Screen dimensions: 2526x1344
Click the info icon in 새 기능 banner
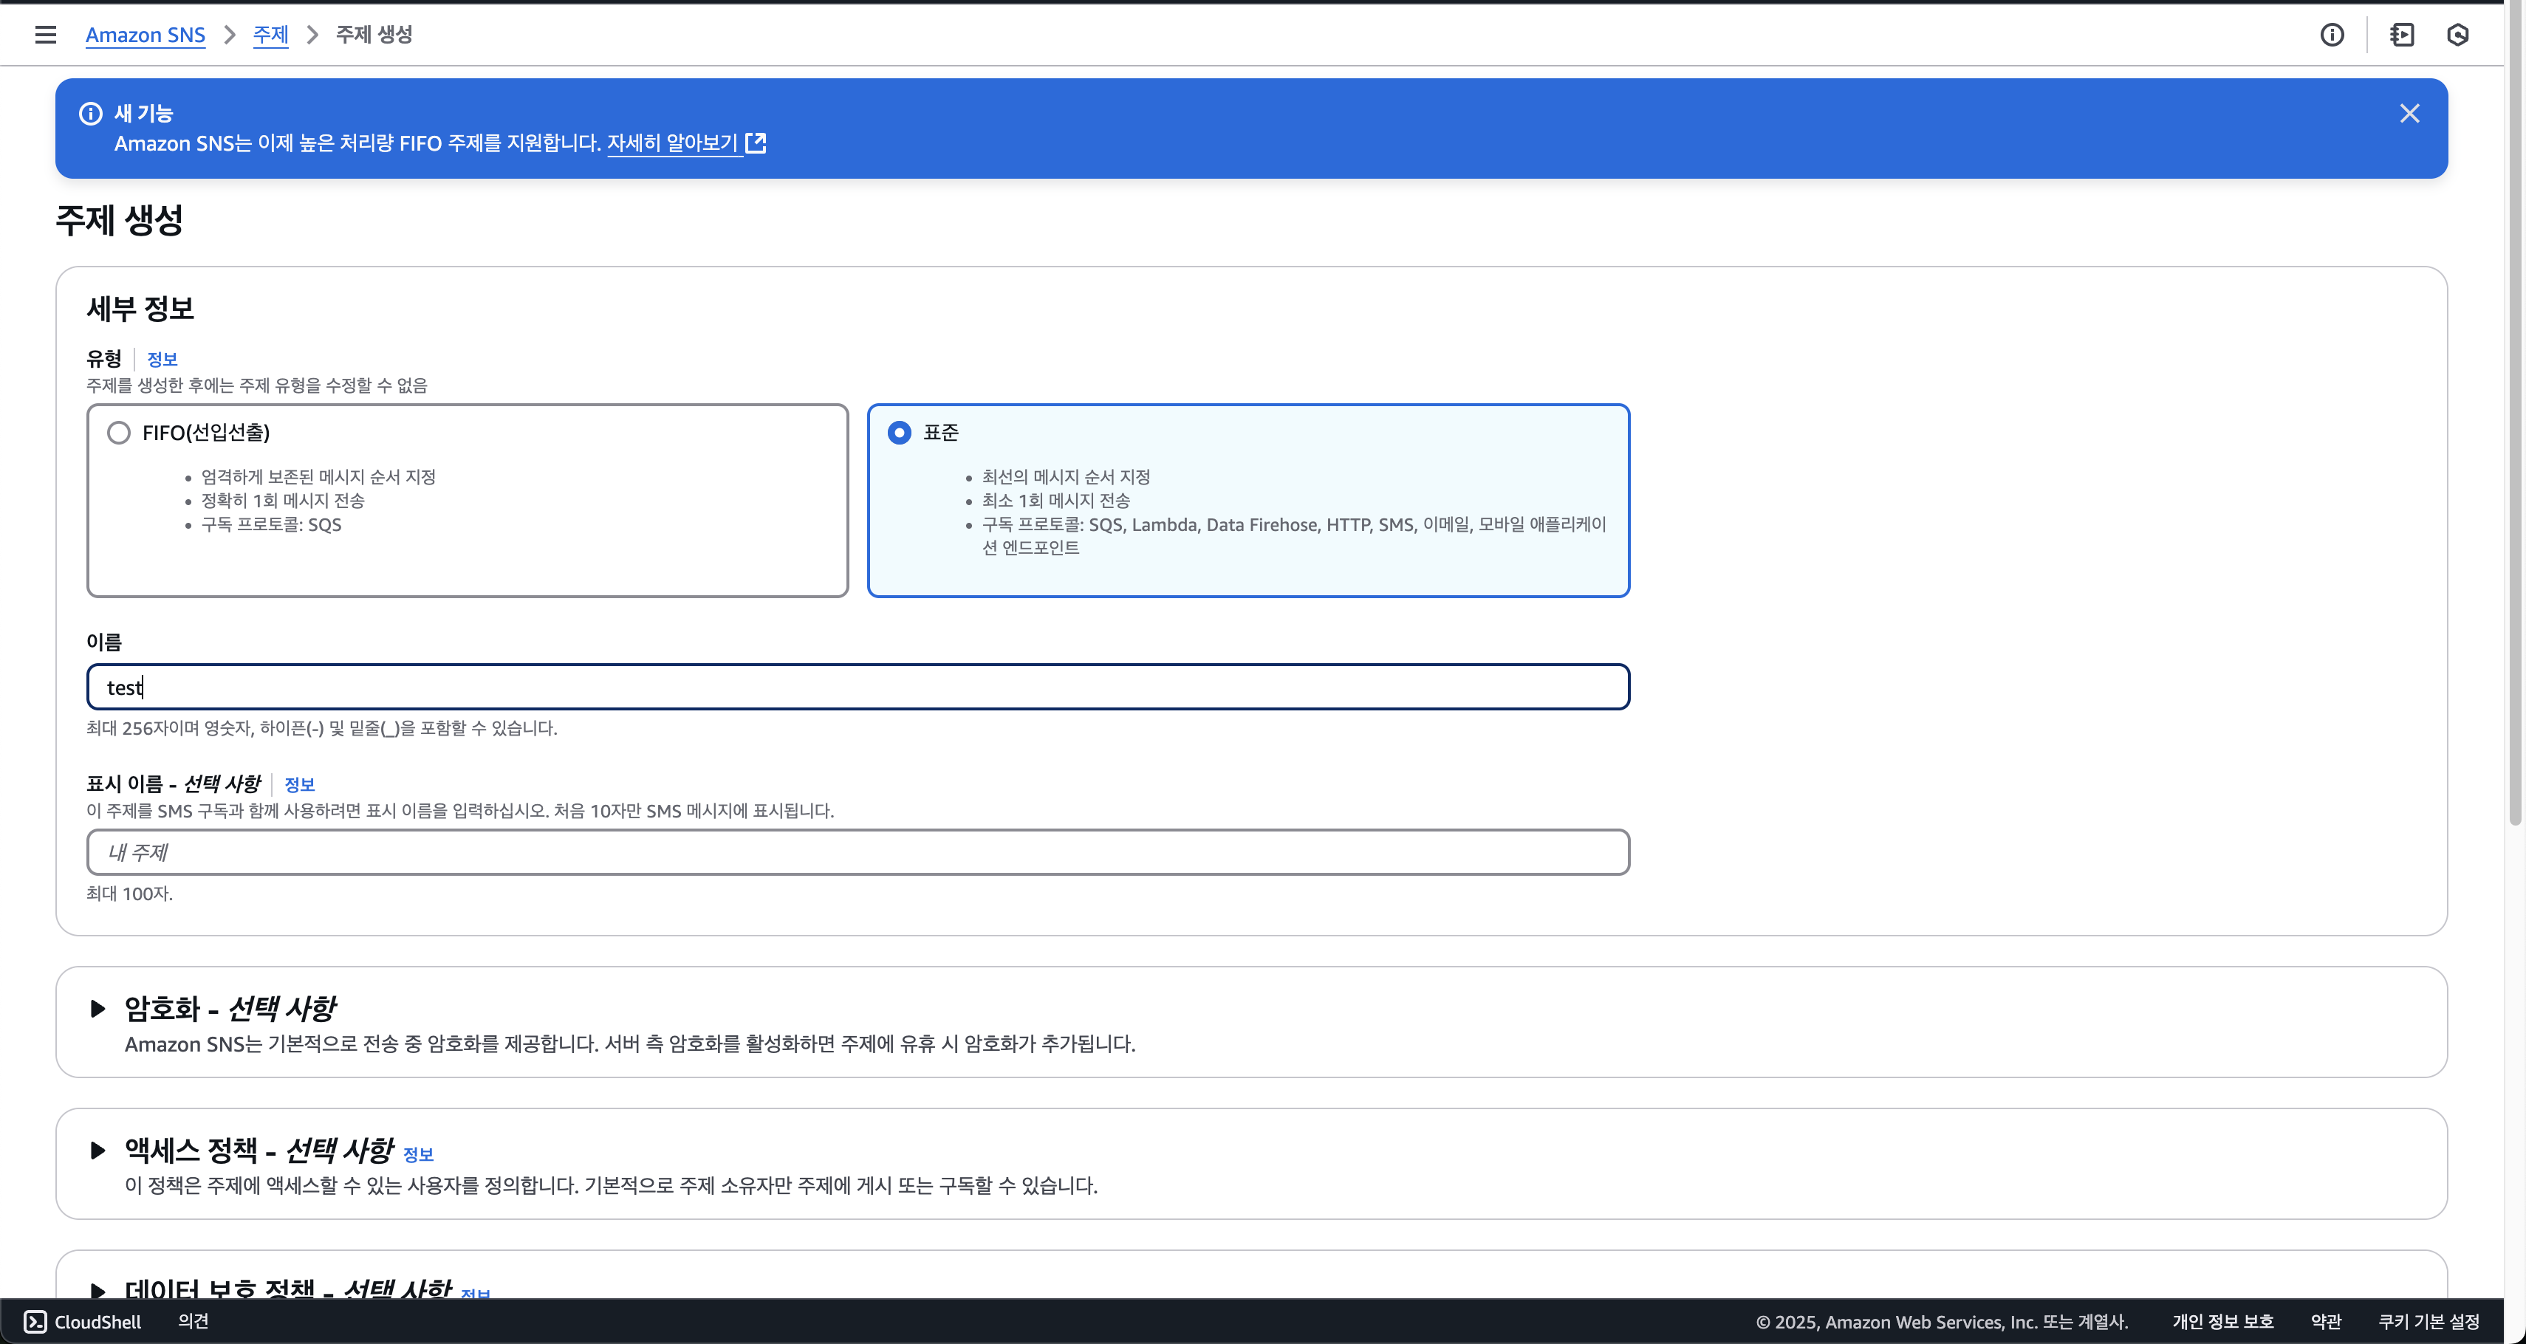point(90,114)
